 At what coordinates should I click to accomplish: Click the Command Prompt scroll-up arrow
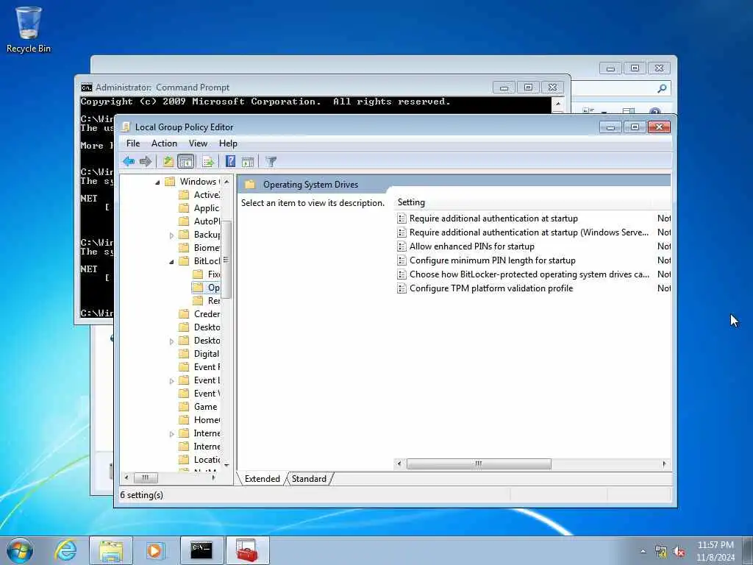(x=557, y=103)
